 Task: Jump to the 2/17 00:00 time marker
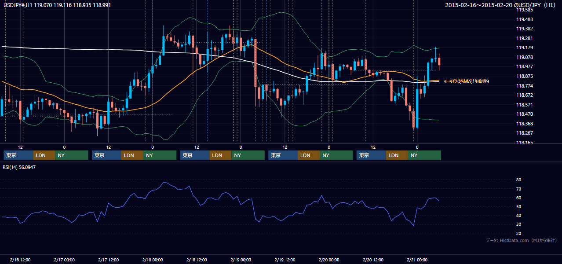point(64,260)
